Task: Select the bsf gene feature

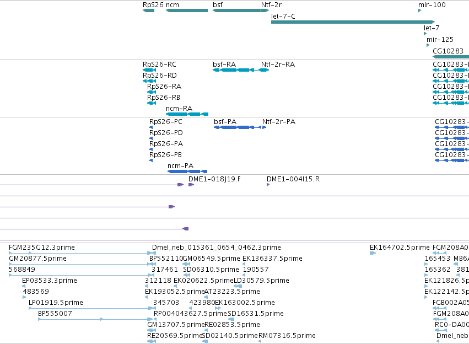Action: click(x=236, y=10)
